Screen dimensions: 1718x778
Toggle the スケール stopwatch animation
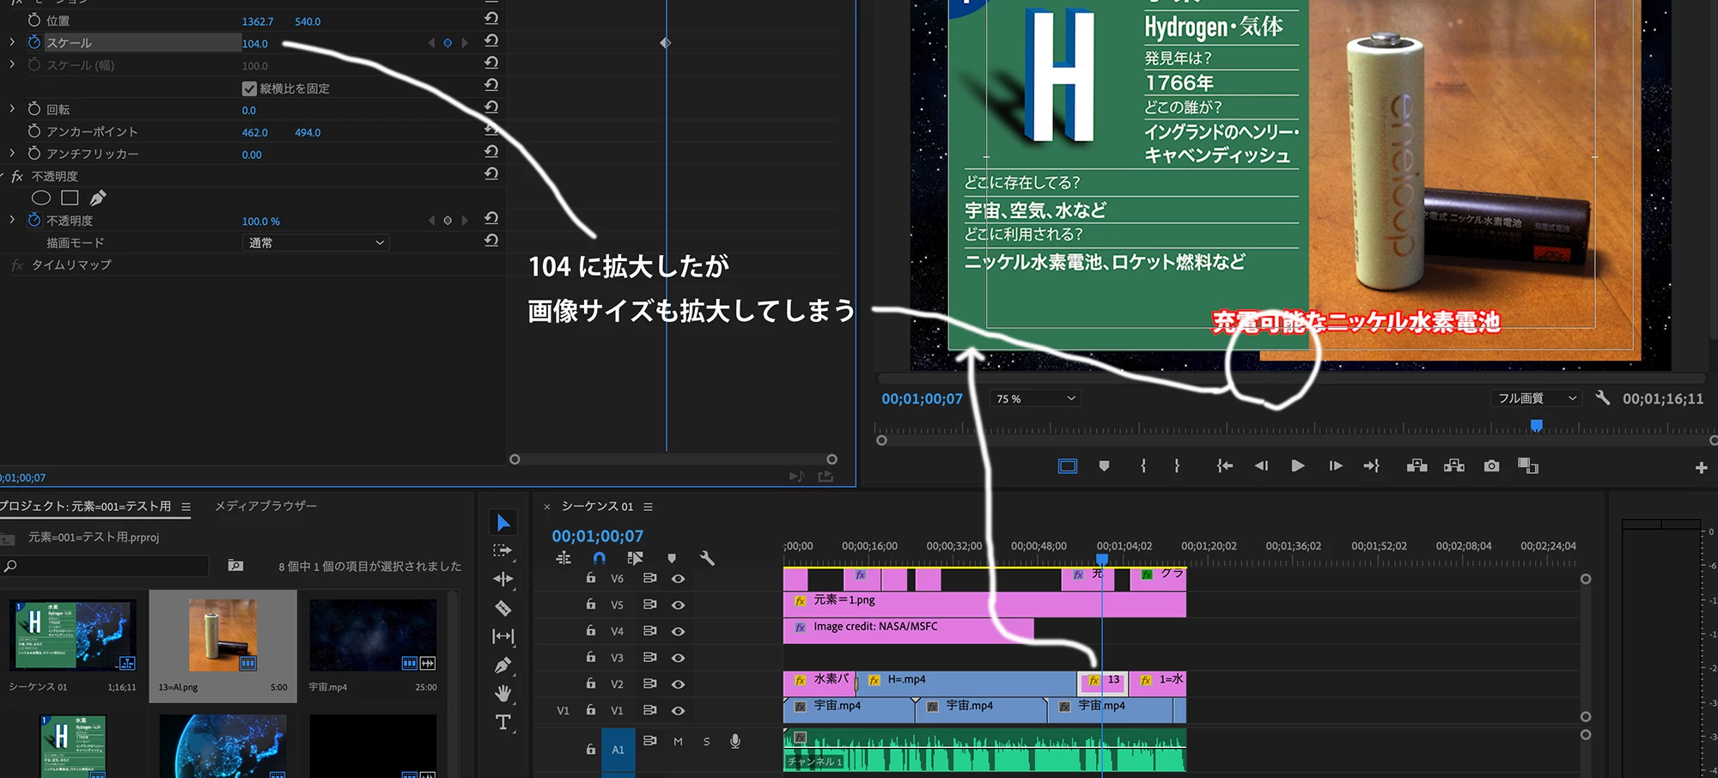(x=34, y=42)
